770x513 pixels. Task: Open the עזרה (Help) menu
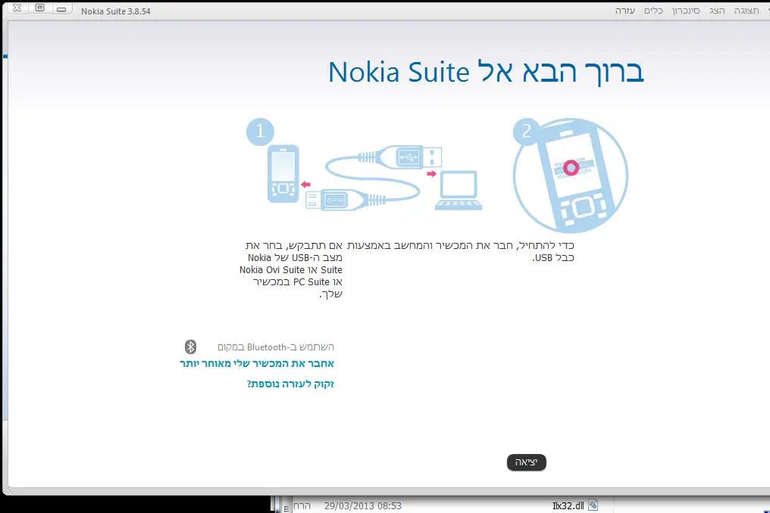[x=625, y=11]
